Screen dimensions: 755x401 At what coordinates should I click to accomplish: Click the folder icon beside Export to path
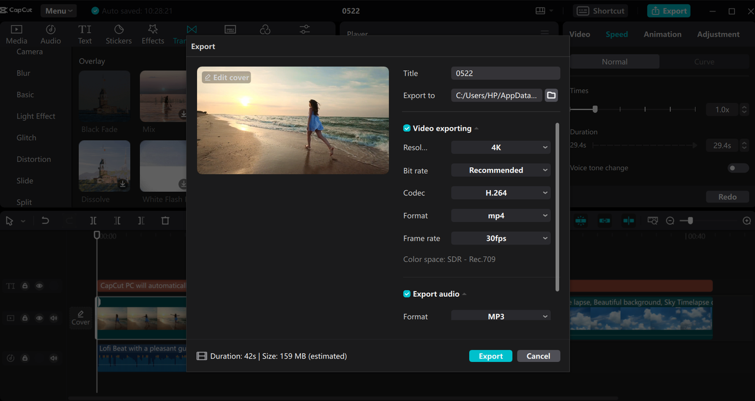tap(551, 95)
